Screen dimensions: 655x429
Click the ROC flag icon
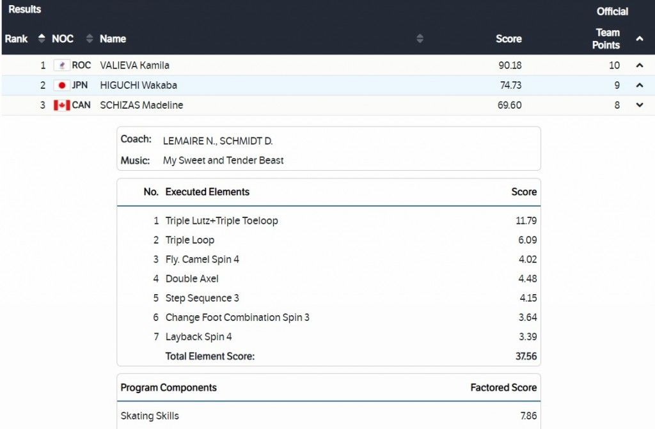click(61, 65)
